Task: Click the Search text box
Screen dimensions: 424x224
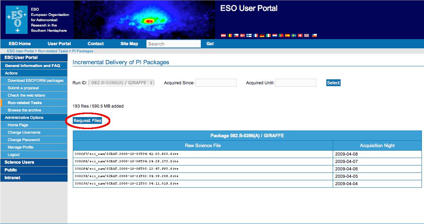Action: click(x=173, y=44)
